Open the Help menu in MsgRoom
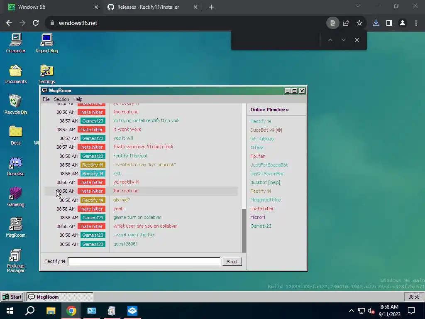Screen dimensions: 425x319 78,99
